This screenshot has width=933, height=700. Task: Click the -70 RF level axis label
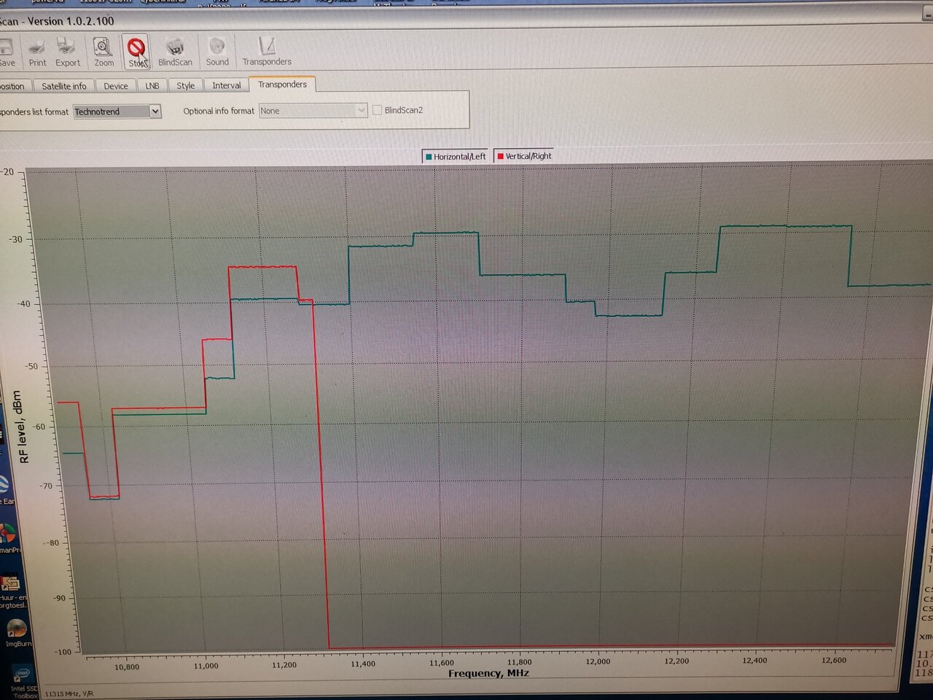point(46,486)
